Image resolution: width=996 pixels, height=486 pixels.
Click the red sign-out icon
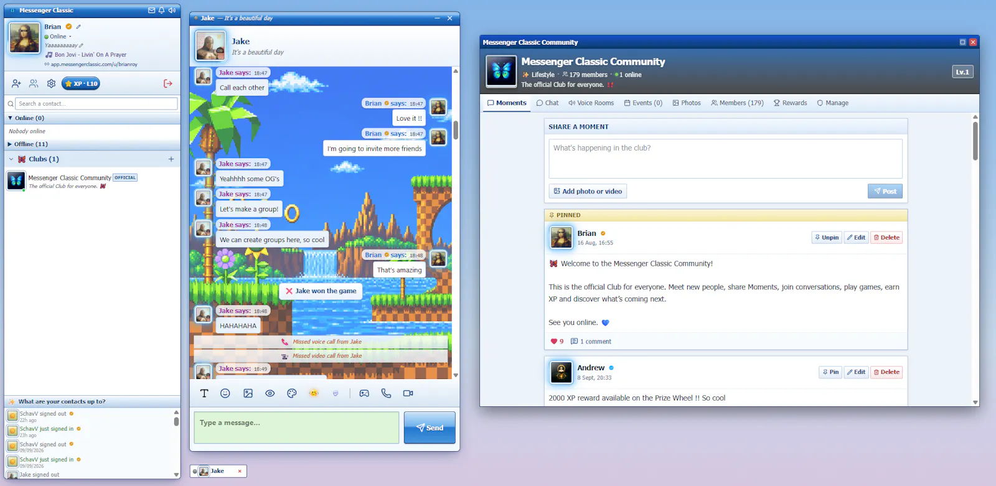(x=167, y=83)
